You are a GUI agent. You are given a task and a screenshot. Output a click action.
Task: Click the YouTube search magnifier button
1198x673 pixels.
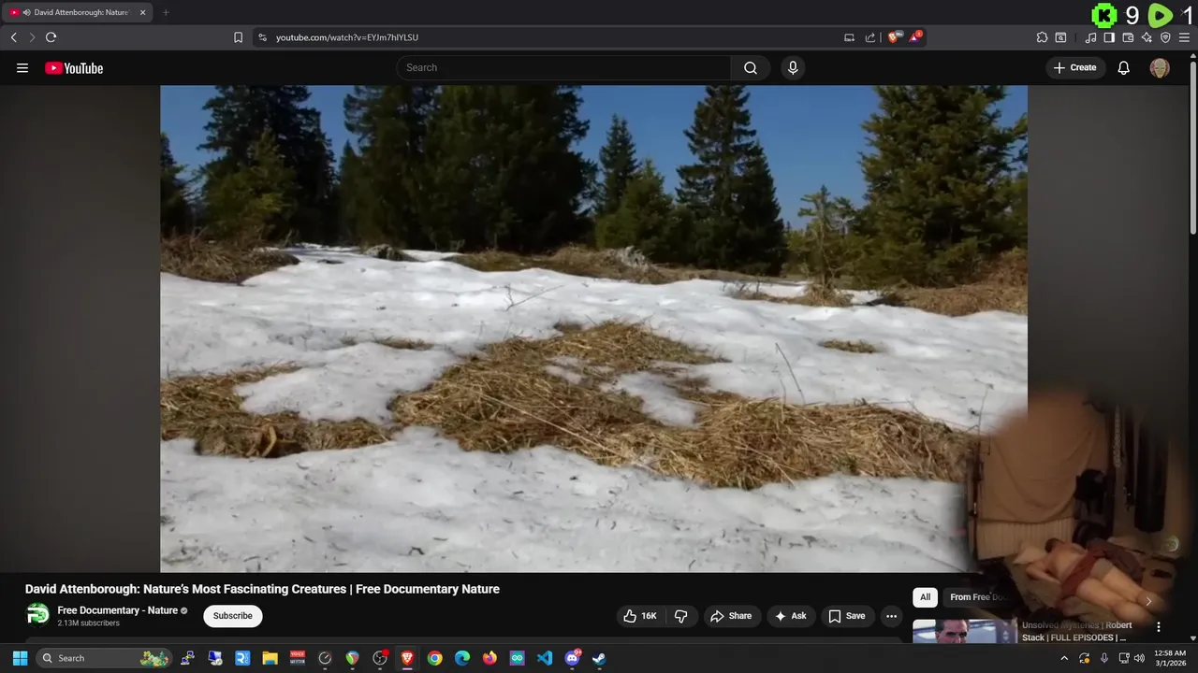point(751,67)
